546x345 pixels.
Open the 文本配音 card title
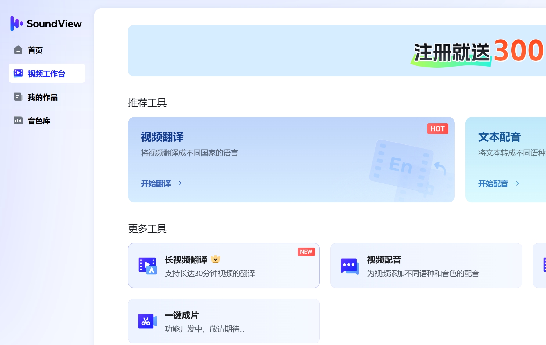(x=499, y=137)
